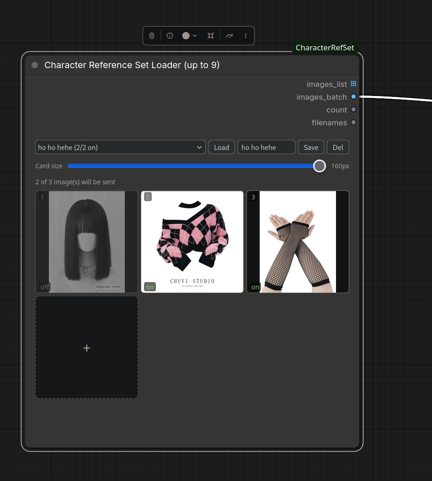Image resolution: width=432 pixels, height=481 pixels.
Task: Click the images_batch output connector
Action: pos(353,96)
